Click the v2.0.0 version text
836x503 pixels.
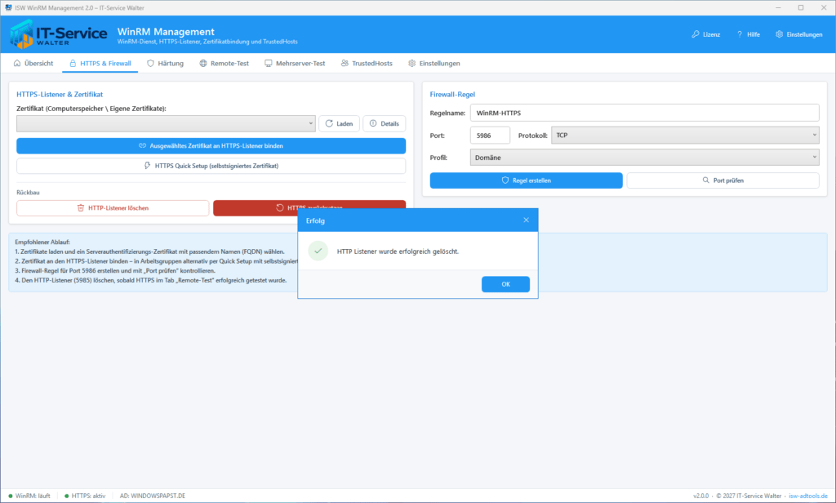(701, 496)
